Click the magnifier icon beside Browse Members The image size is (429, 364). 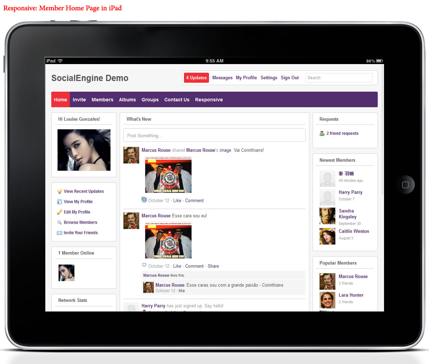(x=60, y=222)
